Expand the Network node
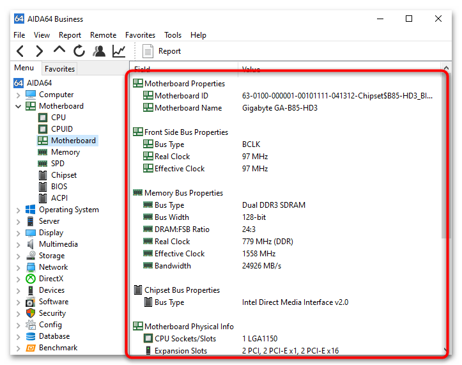 coord(19,267)
